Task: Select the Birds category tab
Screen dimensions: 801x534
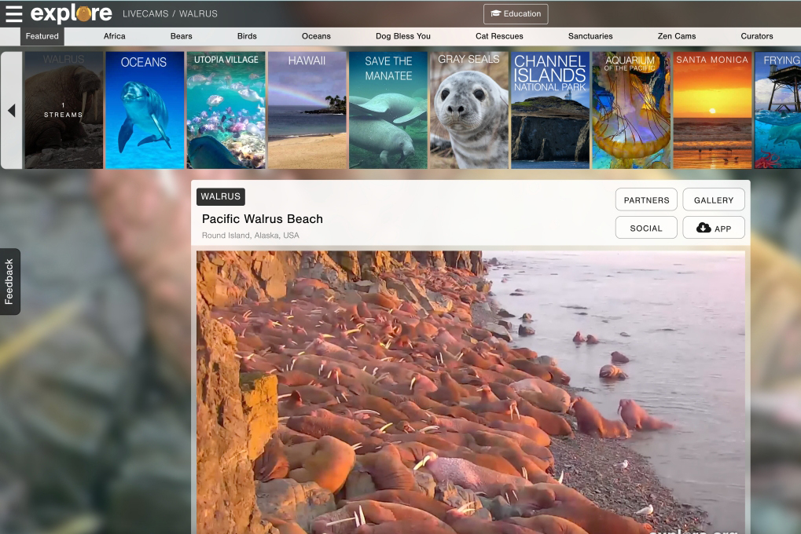Action: coord(247,36)
